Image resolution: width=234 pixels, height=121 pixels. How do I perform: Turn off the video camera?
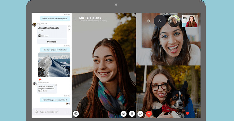(x=140, y=114)
